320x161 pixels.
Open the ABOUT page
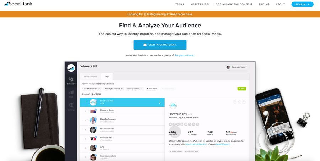(x=280, y=4)
